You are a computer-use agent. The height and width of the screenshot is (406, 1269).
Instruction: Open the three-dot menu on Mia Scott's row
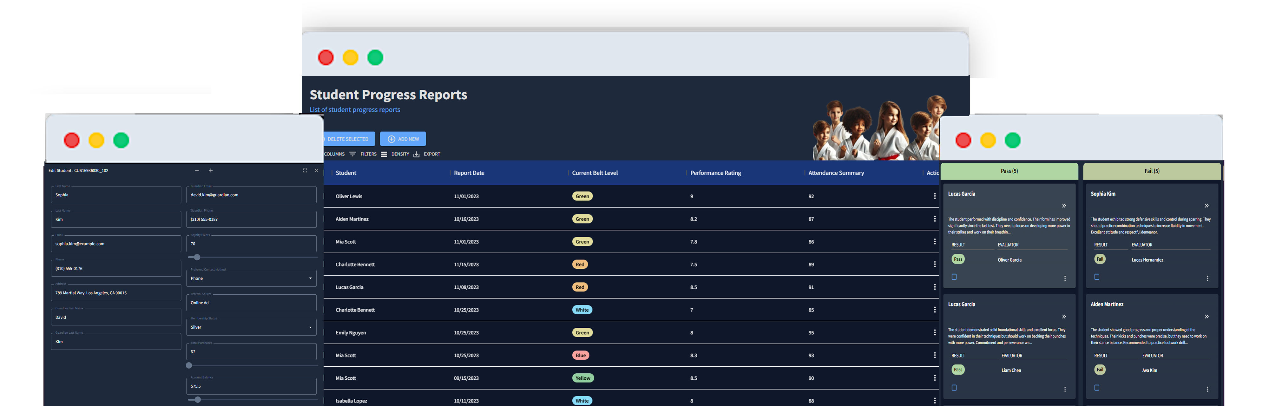coord(935,241)
